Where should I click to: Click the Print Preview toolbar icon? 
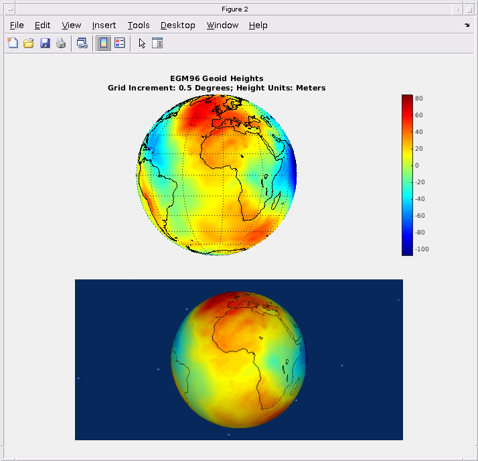point(82,44)
